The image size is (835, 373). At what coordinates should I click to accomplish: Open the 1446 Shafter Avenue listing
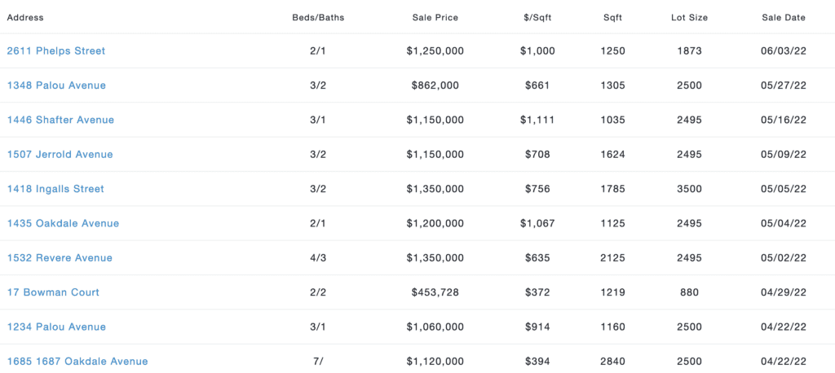tap(60, 120)
